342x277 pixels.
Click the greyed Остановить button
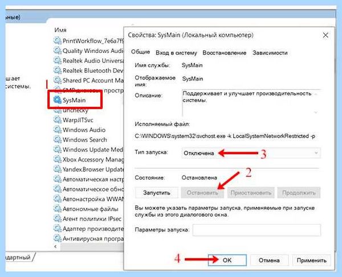(x=202, y=193)
